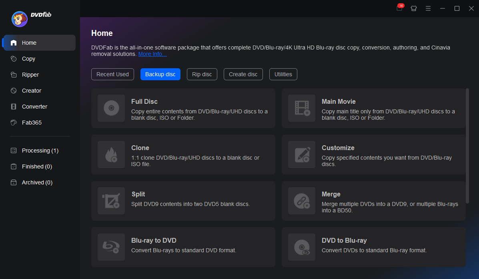Click the Home page heading text
Viewport: 479px width, 279px height.
(102, 33)
